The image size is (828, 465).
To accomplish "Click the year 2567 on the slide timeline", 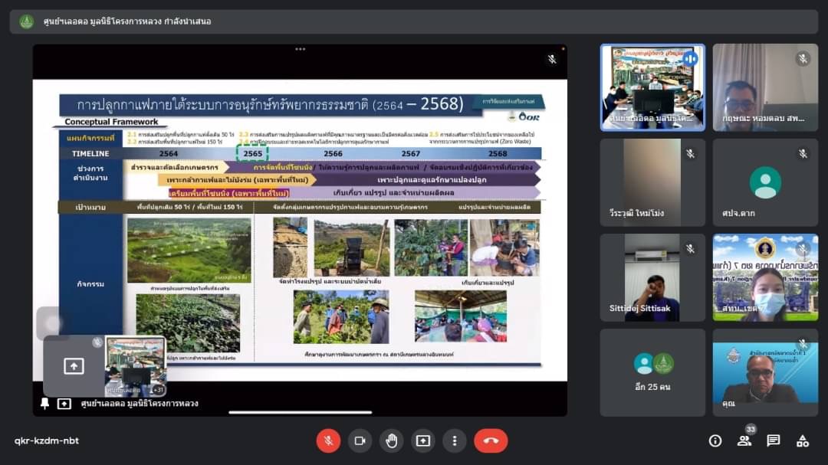I will [410, 153].
